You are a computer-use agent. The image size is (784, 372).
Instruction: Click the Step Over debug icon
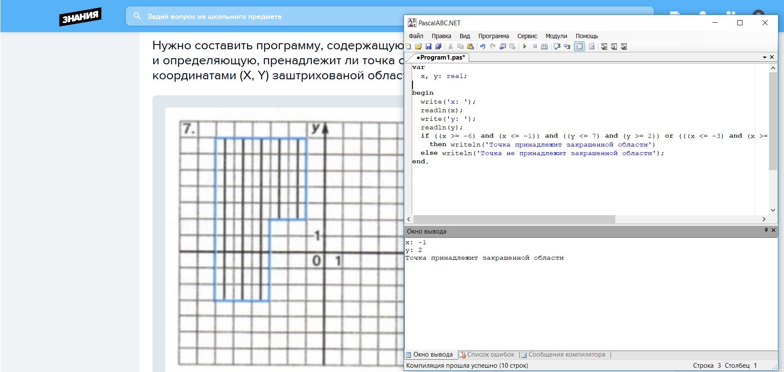[x=557, y=46]
